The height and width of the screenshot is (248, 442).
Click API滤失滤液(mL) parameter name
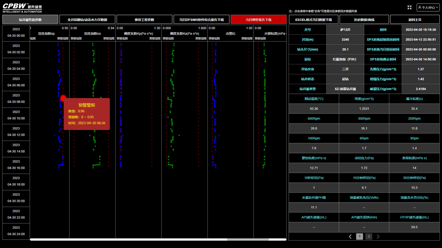click(314, 217)
